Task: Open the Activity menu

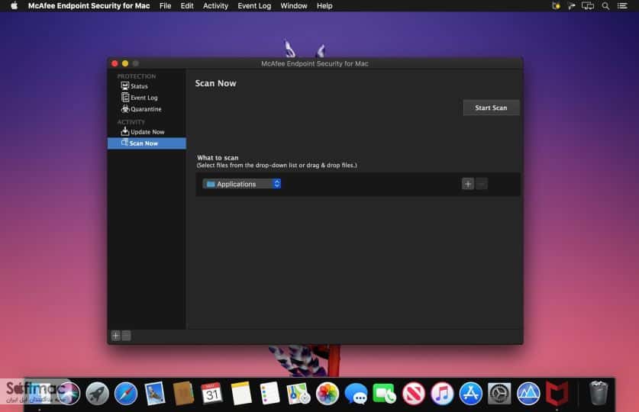Action: pos(215,5)
